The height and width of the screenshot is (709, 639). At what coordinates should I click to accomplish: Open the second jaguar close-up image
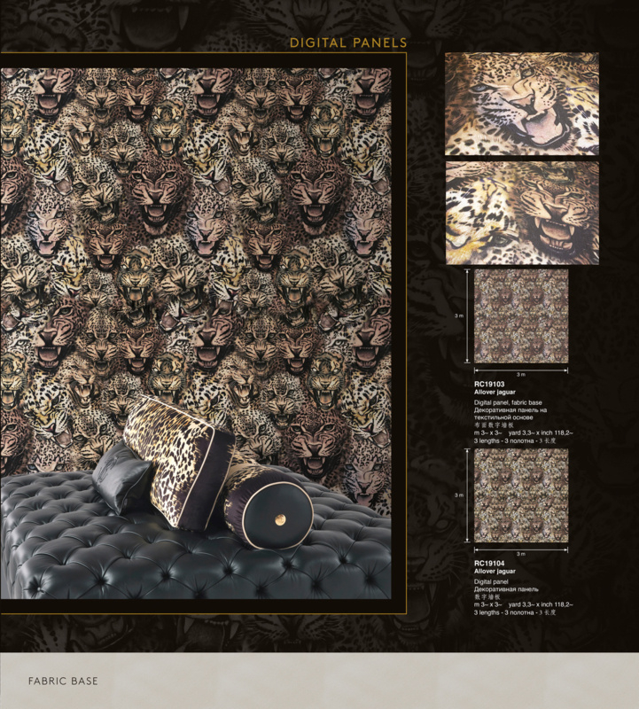(x=522, y=213)
